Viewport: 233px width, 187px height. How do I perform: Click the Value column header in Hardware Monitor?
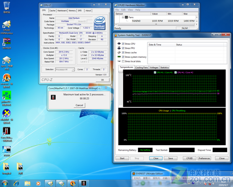(x=158, y=14)
